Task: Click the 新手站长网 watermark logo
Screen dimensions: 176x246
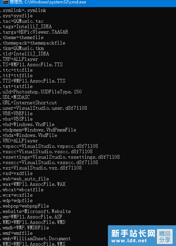Action: pos(133,233)
